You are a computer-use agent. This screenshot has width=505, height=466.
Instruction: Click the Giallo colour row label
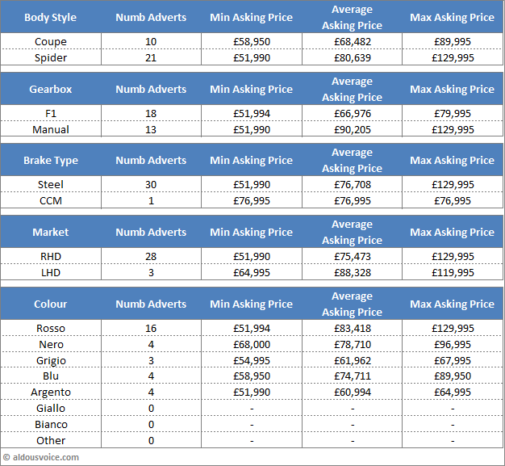[51, 408]
